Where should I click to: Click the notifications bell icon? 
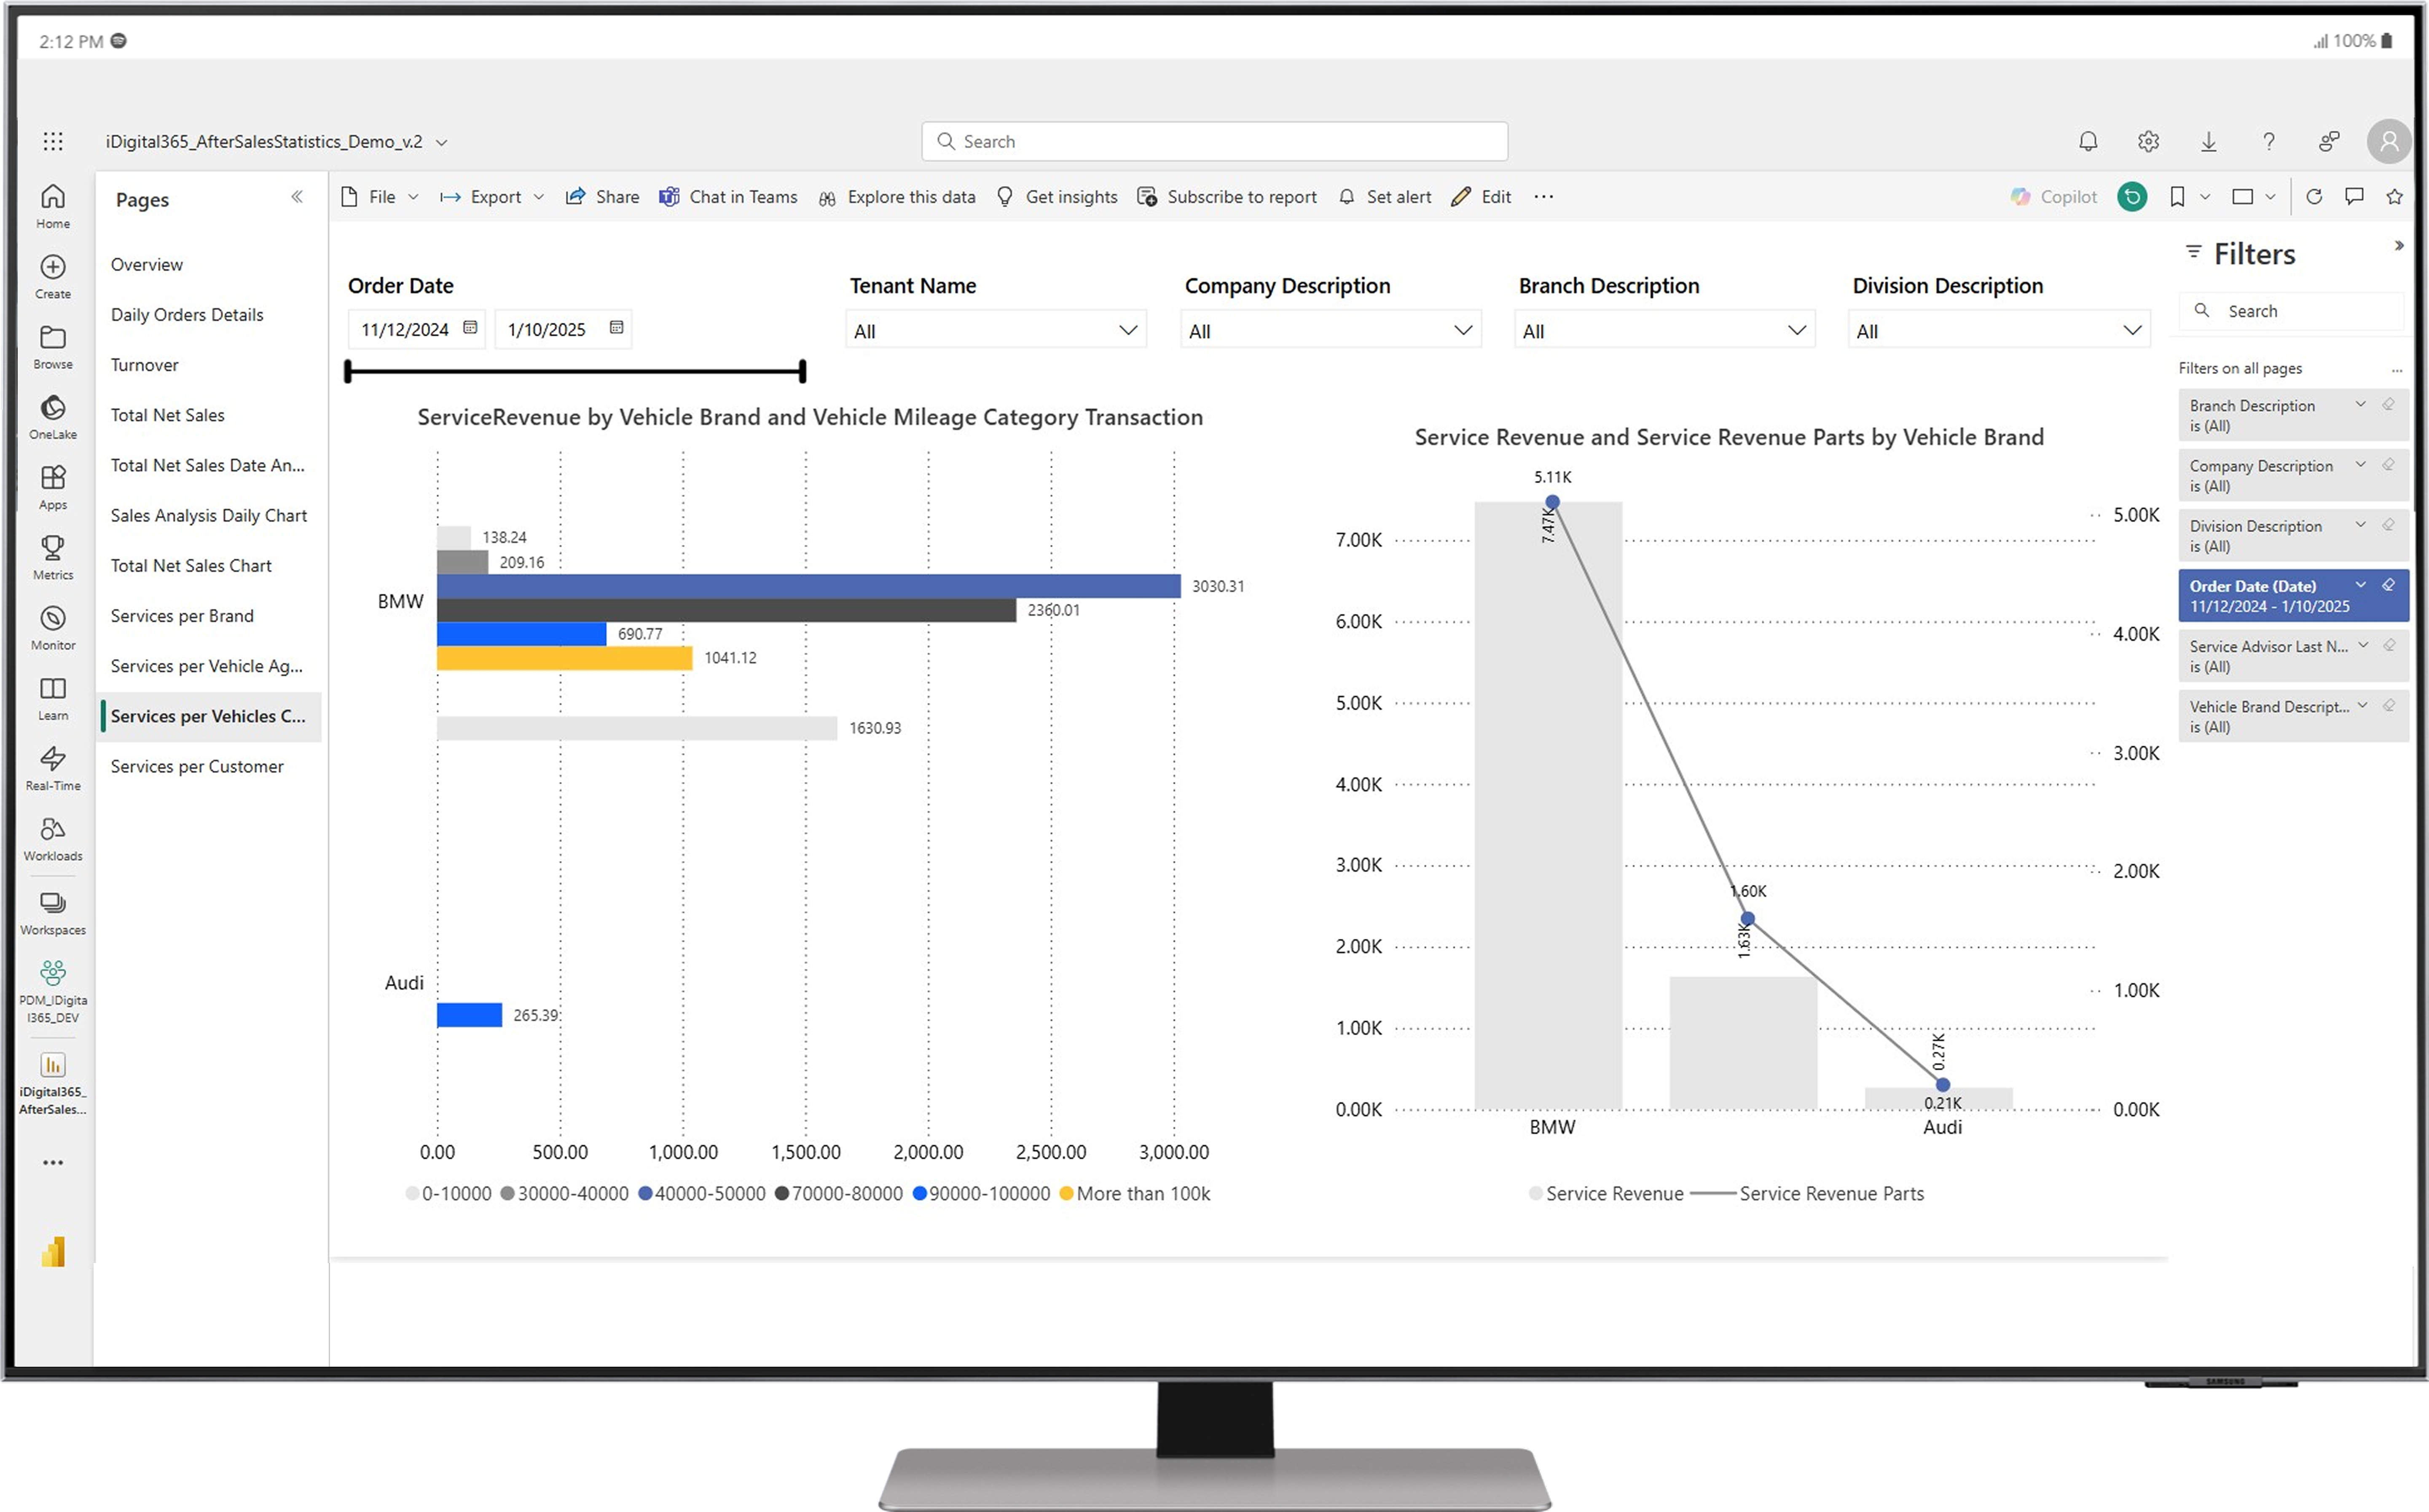[x=2088, y=142]
